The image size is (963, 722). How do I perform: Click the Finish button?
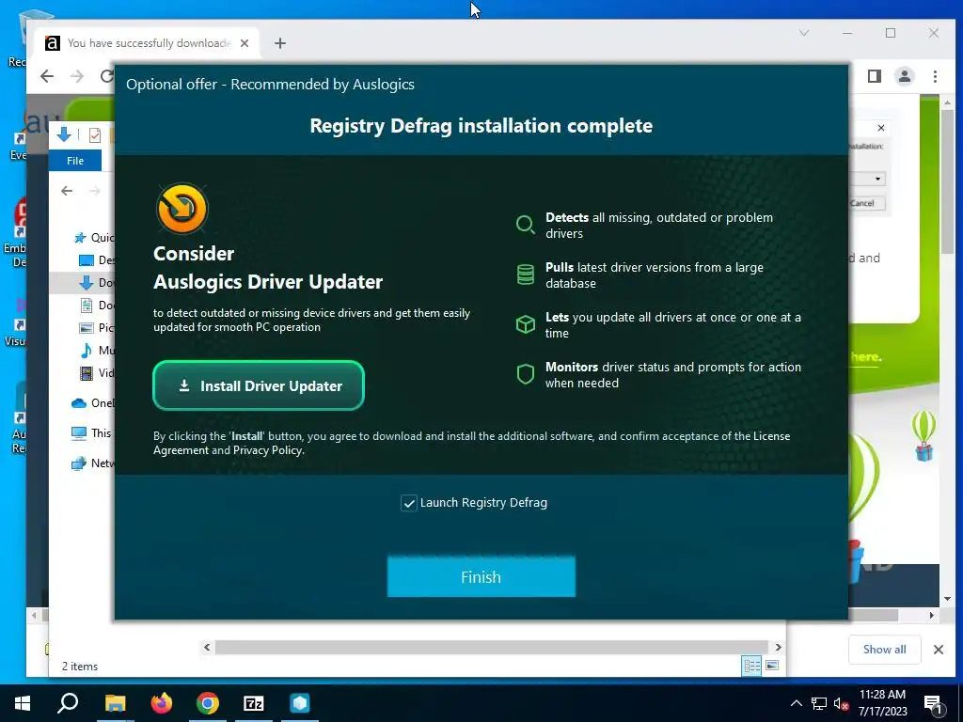(x=481, y=577)
